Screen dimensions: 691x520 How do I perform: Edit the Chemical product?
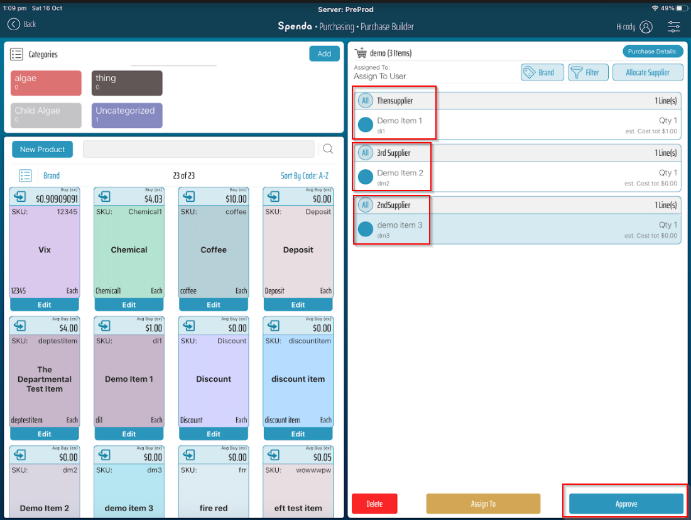129,305
